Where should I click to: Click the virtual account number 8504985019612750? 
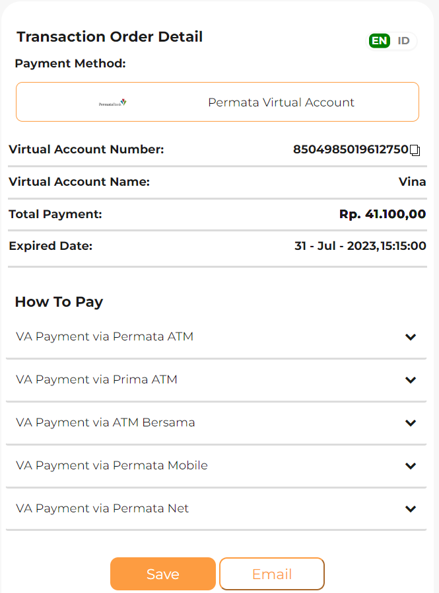tap(351, 149)
